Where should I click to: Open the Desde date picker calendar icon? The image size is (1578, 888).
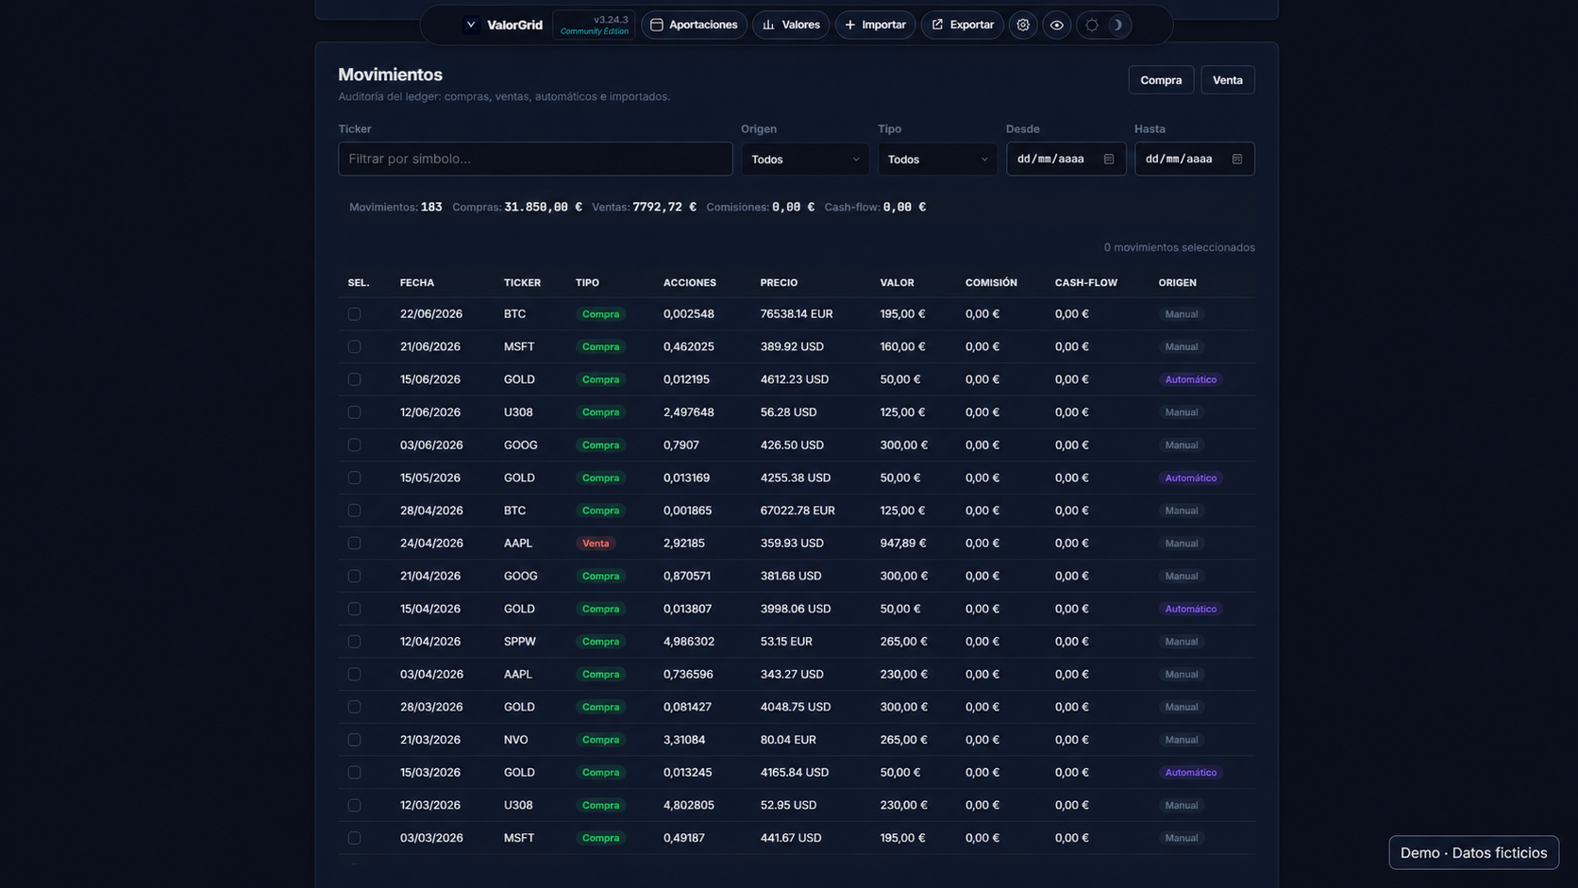click(1109, 159)
